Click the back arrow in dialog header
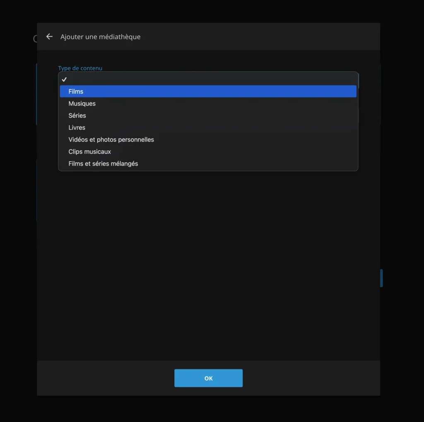 [49, 36]
